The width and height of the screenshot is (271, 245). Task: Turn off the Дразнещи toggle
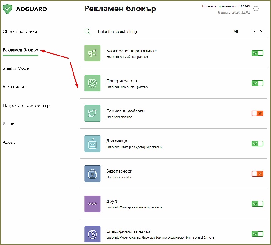tap(258, 144)
